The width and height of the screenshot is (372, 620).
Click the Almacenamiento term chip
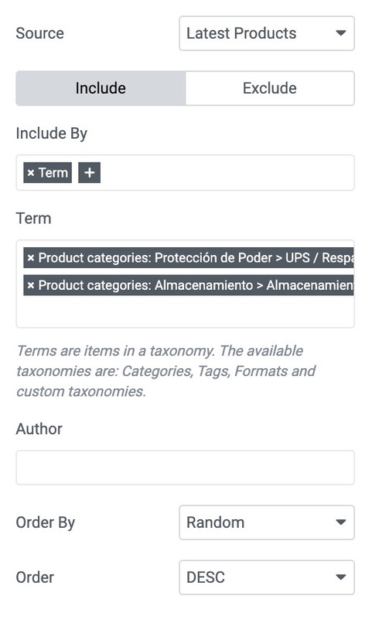(x=189, y=285)
